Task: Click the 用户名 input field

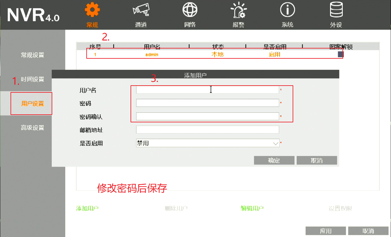Action: coord(208,90)
